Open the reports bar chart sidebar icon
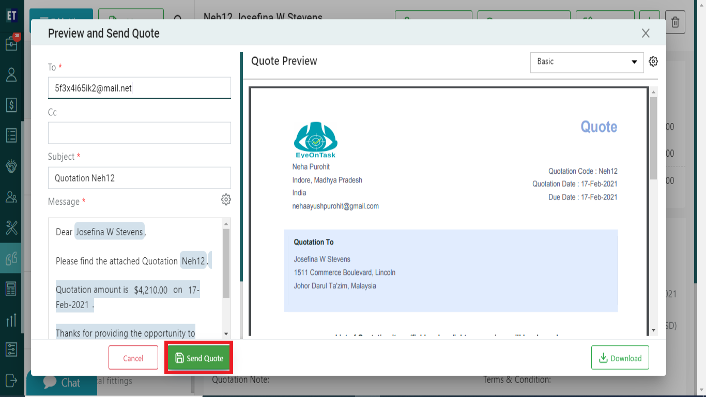 tap(11, 320)
